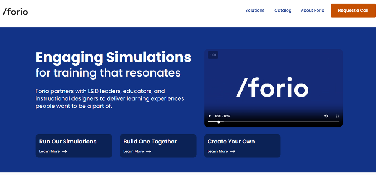Screen dimensions: 376x175
Task: Open the Create Your Own card
Action: 242,146
